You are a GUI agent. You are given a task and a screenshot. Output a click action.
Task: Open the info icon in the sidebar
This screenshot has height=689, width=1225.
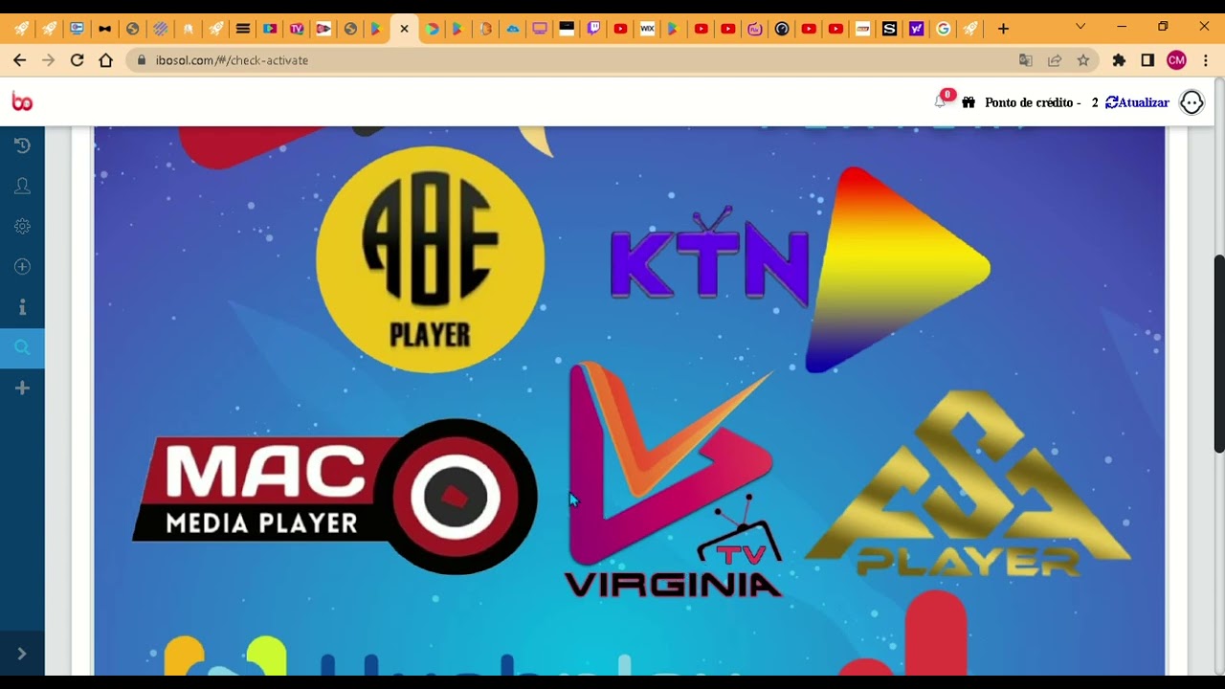[22, 307]
